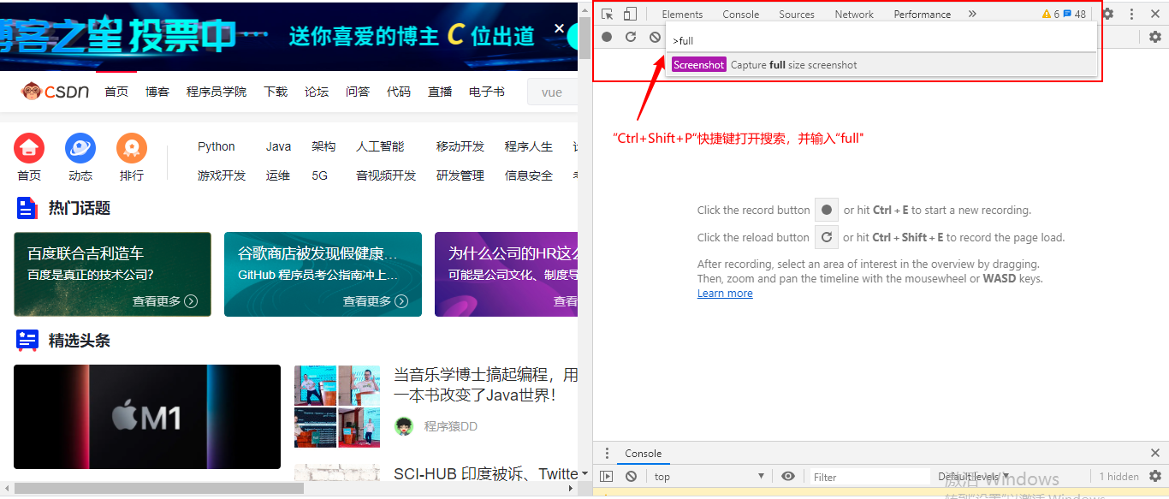The height and width of the screenshot is (499, 1169).
Task: Clear the recording with the toolbar icon
Action: 655,37
